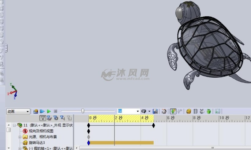The image size is (251, 150).
Task: Click the Contact icon
Action: 202,111
